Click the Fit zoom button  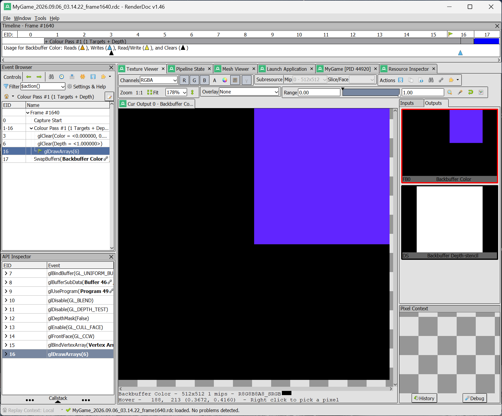(153, 93)
